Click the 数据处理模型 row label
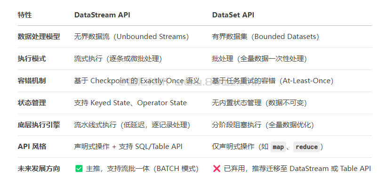The height and width of the screenshot is (179, 378). click(39, 37)
